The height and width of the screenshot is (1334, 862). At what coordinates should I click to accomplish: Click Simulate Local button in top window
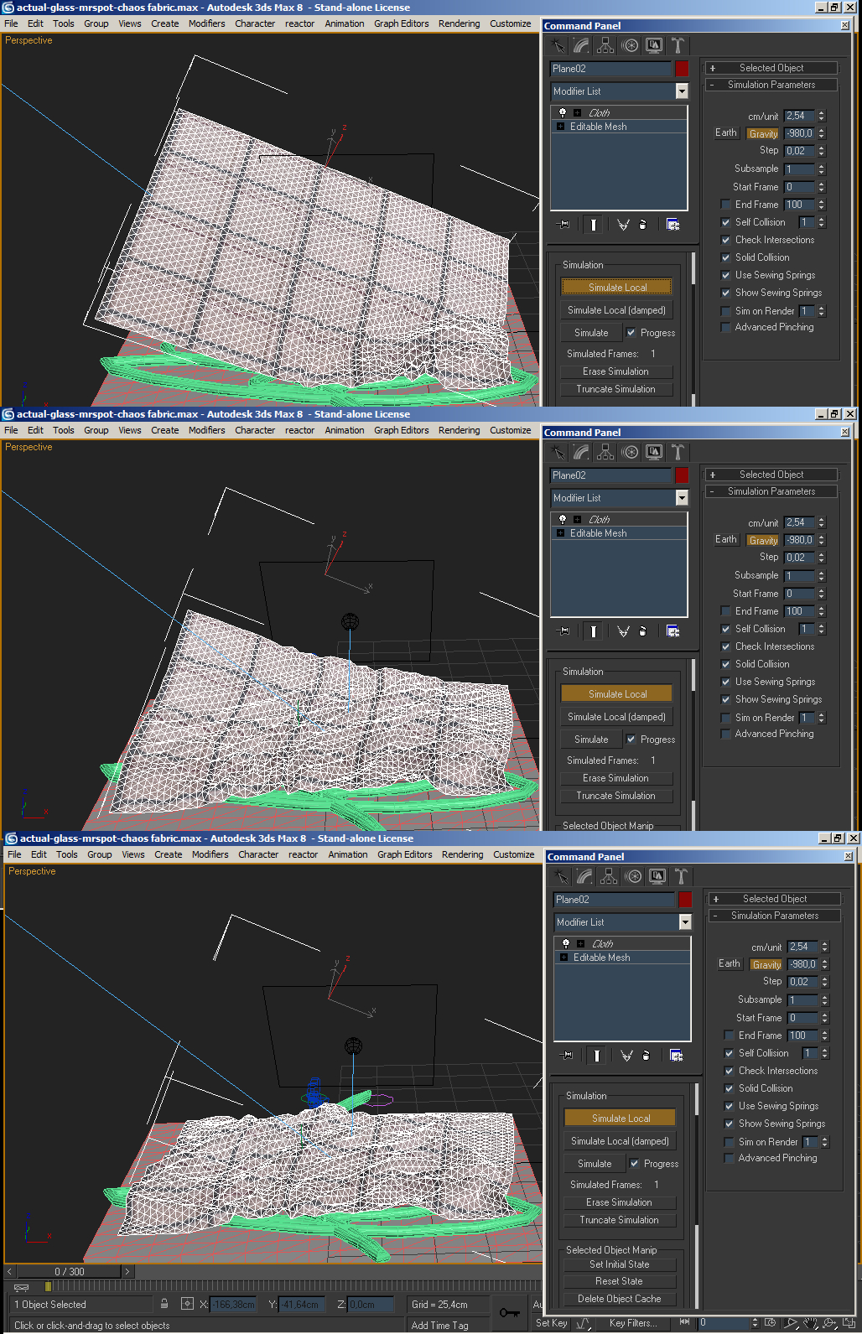click(x=617, y=288)
